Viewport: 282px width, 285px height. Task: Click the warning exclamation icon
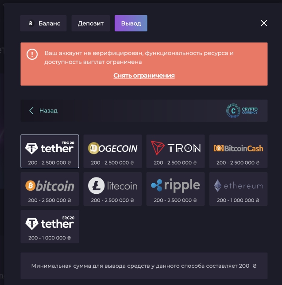32,54
